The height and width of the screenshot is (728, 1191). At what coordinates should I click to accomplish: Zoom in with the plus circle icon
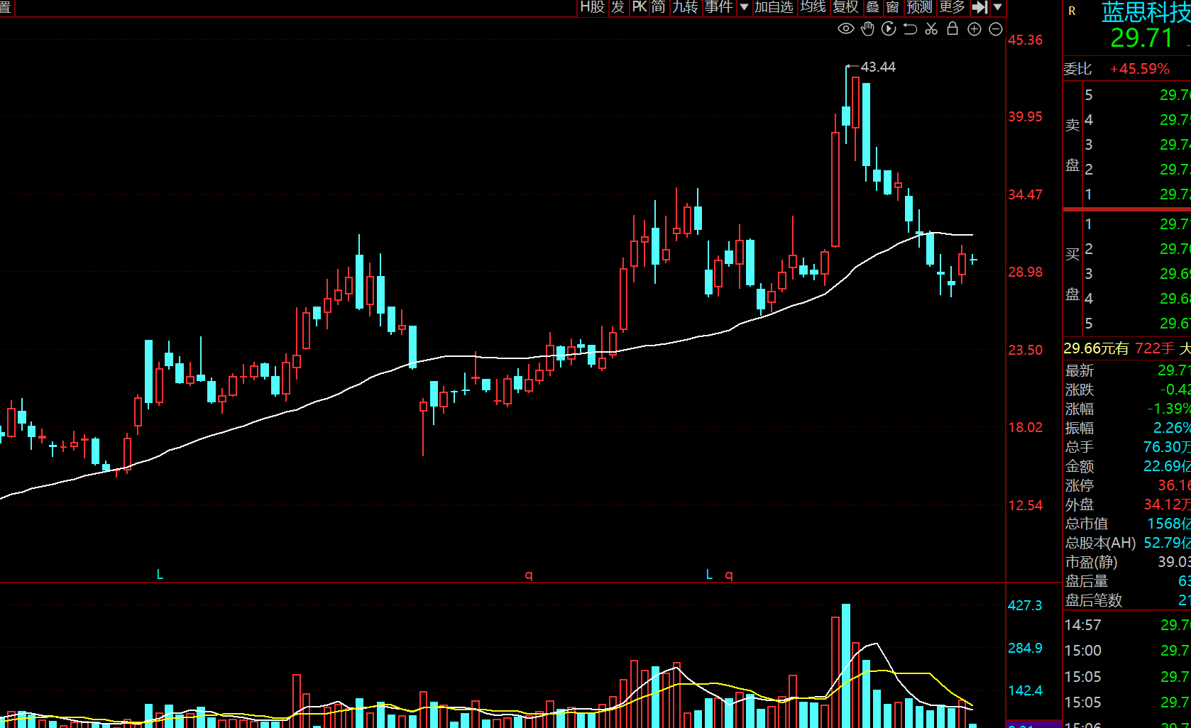point(975,29)
